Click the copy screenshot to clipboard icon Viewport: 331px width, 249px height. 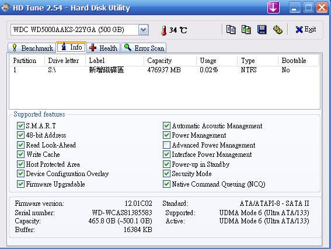pyautogui.click(x=246, y=30)
